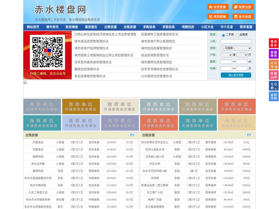
Task: Click the light-blue 推荐单位 tile
Action: (x=81, y=123)
